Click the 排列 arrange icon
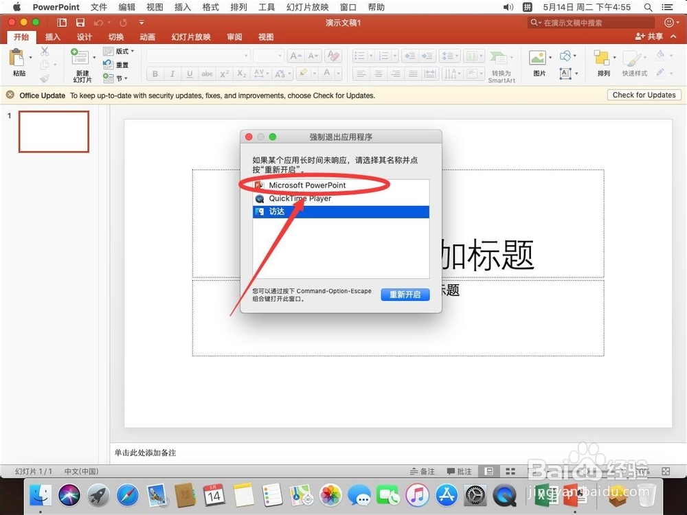Screen dimensions: 687x515 tap(602, 58)
